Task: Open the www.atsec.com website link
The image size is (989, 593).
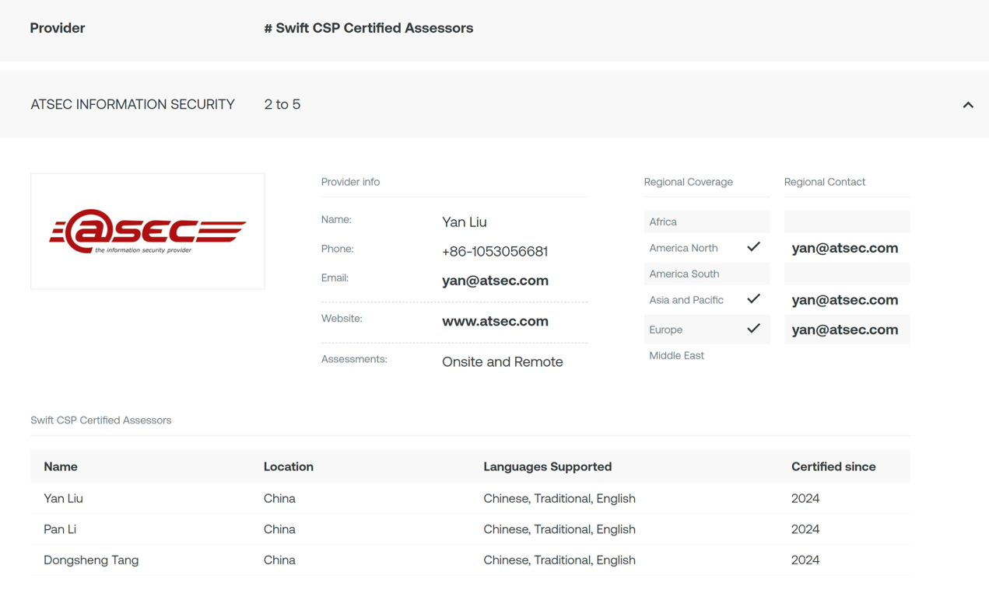Action: pos(495,321)
